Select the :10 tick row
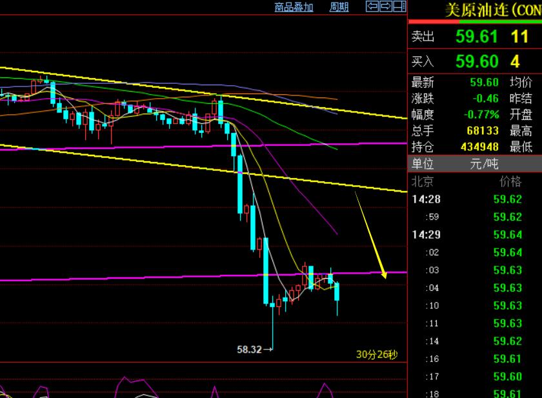This screenshot has height=398, width=542. click(x=475, y=305)
